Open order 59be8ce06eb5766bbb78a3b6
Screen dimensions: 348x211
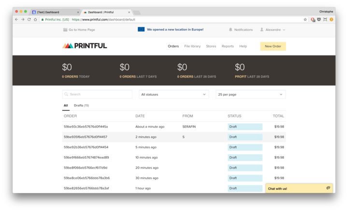click(87, 178)
